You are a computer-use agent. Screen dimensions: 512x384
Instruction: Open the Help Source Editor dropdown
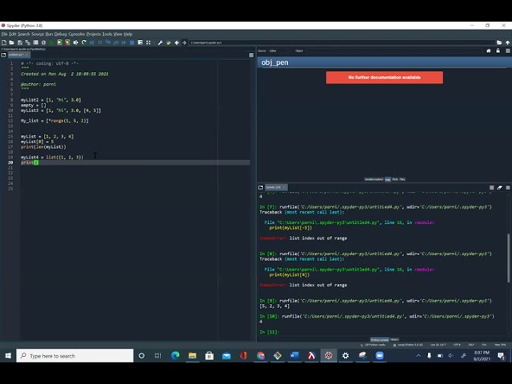(279, 50)
